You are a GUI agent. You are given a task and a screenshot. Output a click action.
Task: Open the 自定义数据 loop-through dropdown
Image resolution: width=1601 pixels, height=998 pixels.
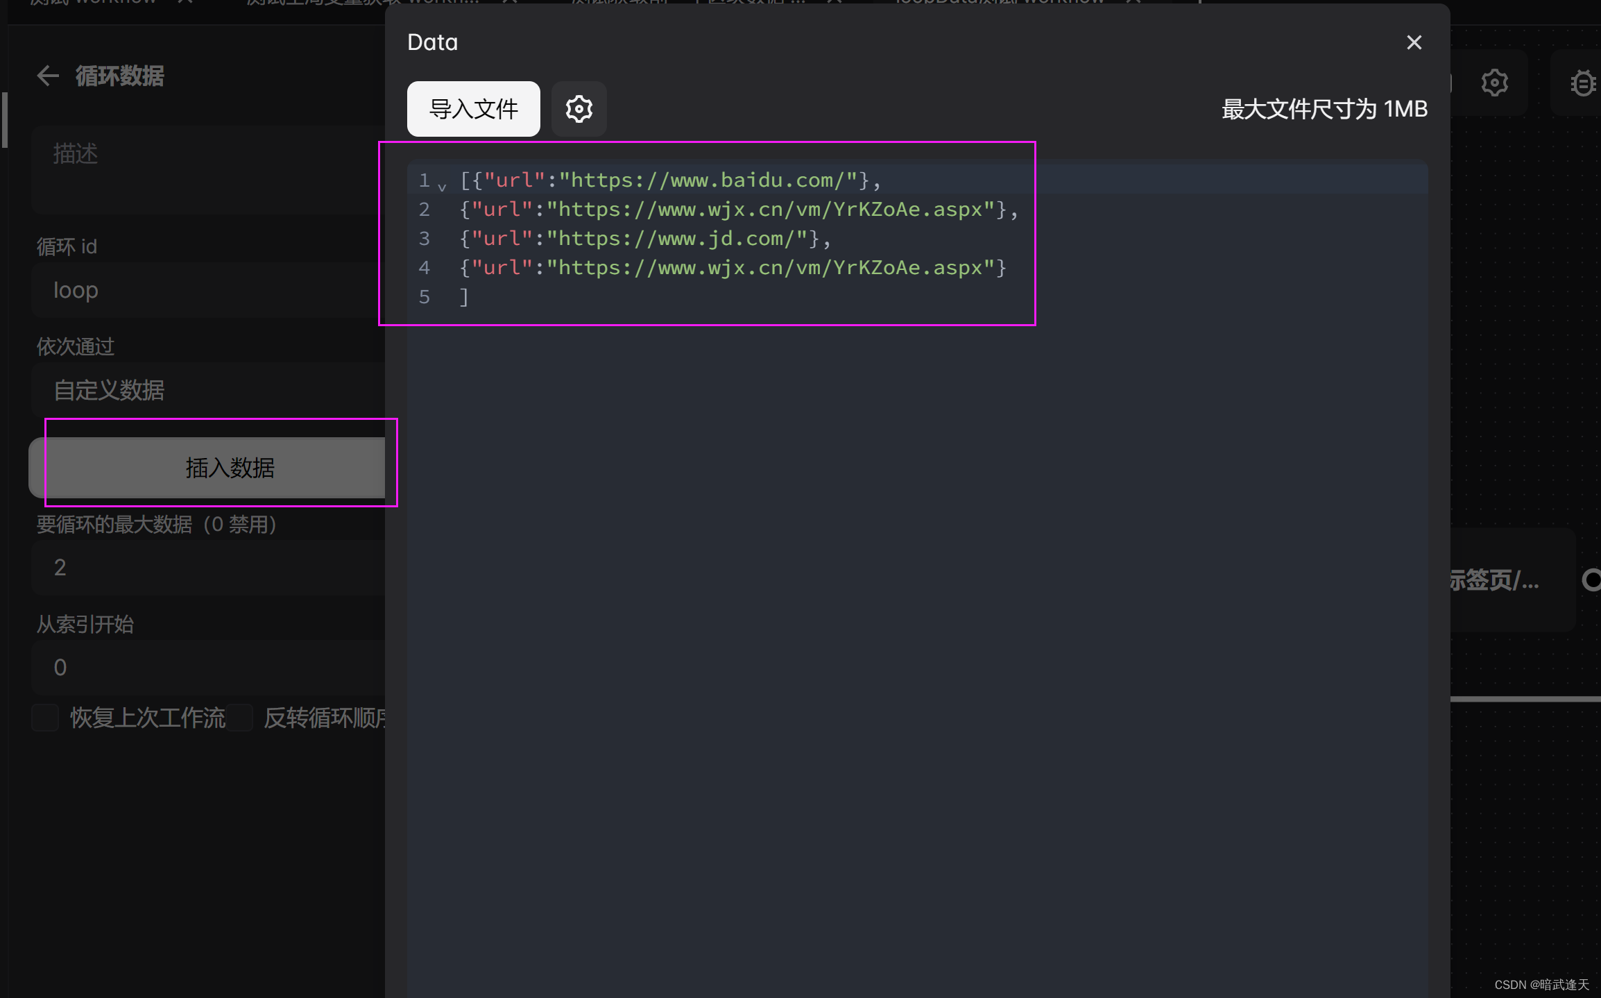pos(208,390)
